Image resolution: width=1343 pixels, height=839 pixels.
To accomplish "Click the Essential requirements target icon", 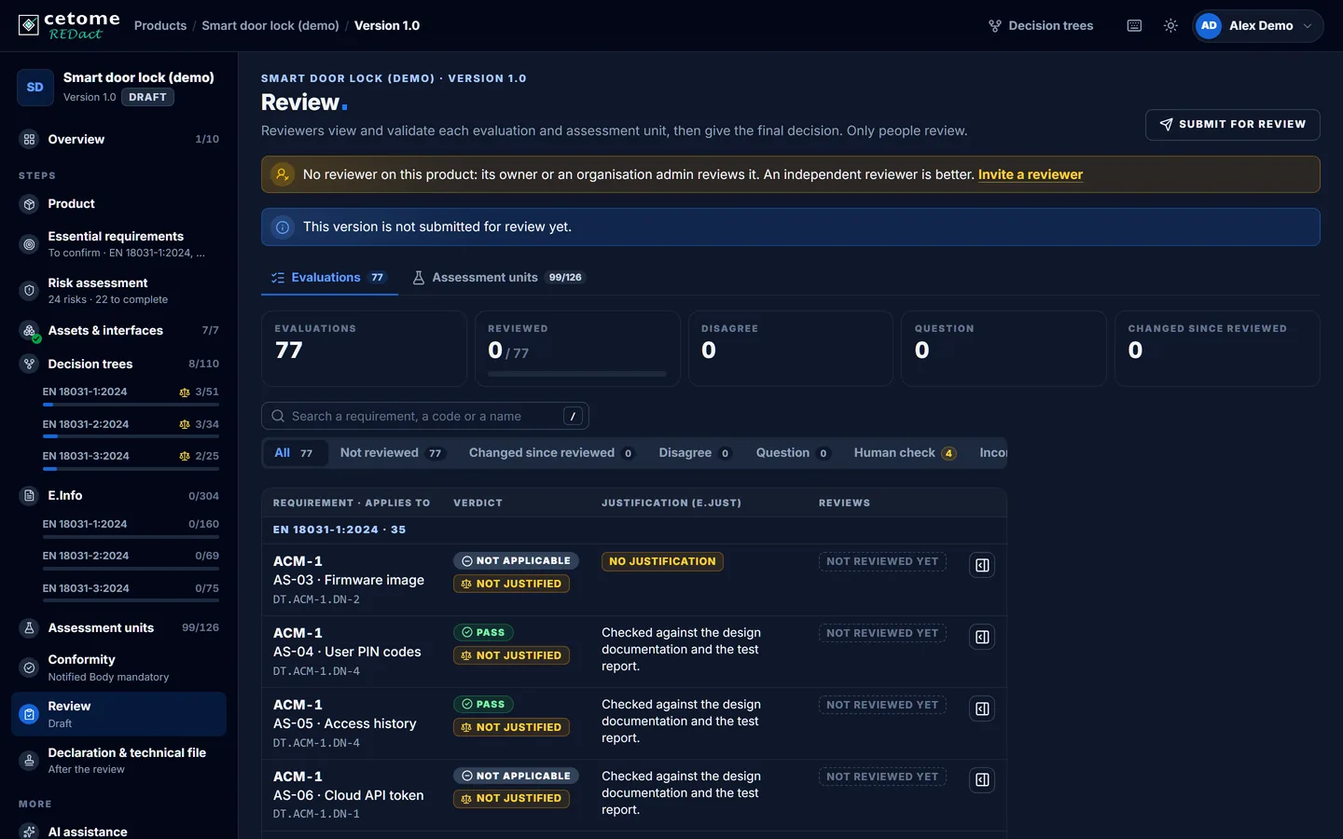I will (x=29, y=244).
